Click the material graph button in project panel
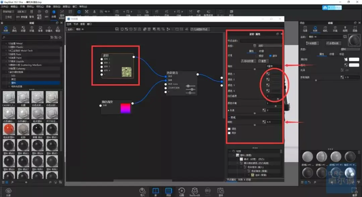362x197 pixels. 312,43
